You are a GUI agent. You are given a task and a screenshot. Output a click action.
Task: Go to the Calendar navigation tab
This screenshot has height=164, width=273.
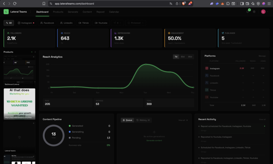(114, 12)
